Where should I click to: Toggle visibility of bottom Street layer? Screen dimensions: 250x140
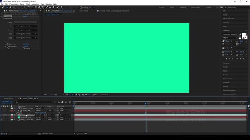[2, 119]
